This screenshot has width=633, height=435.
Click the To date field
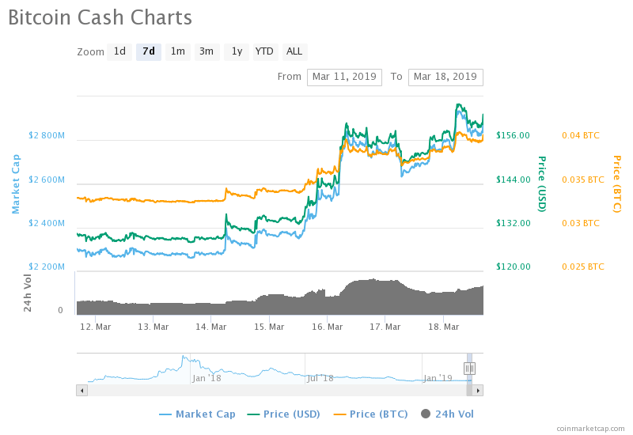pos(445,77)
